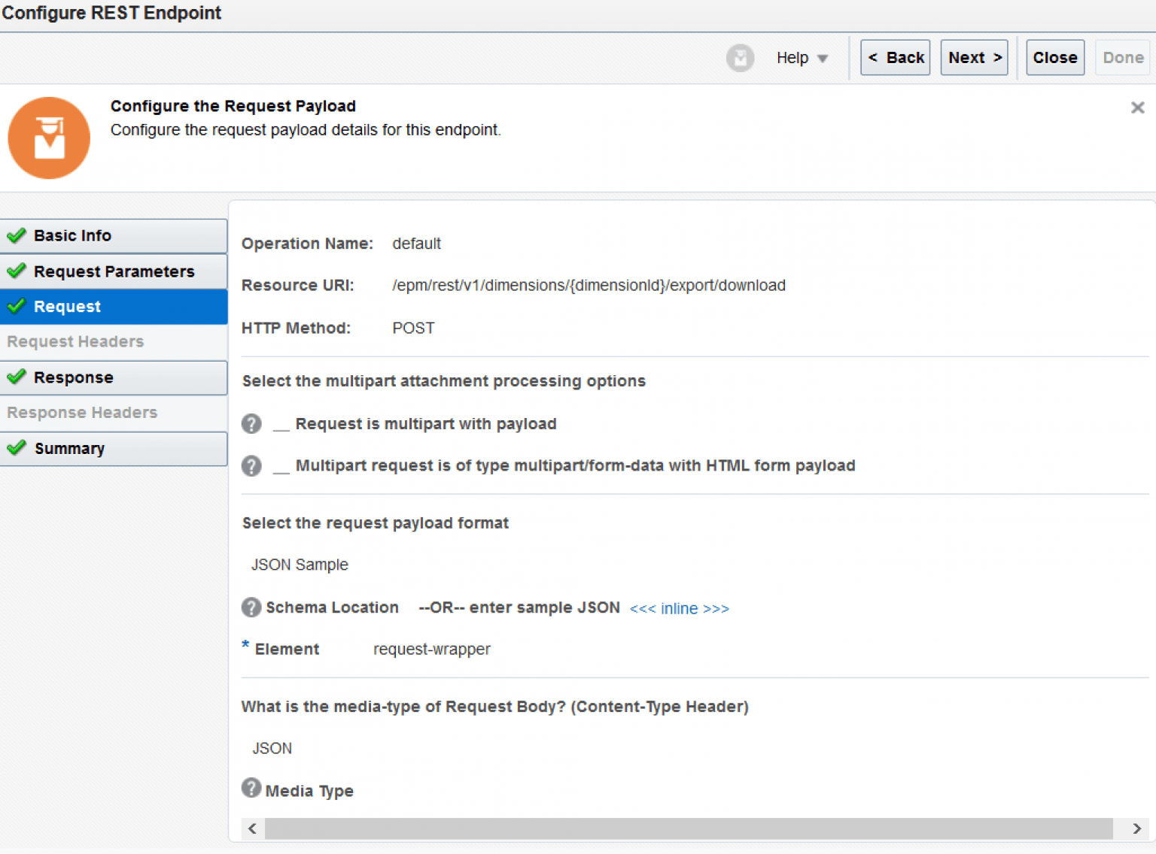Open the Help dropdown
Image resolution: width=1156 pixels, height=854 pixels.
point(802,57)
